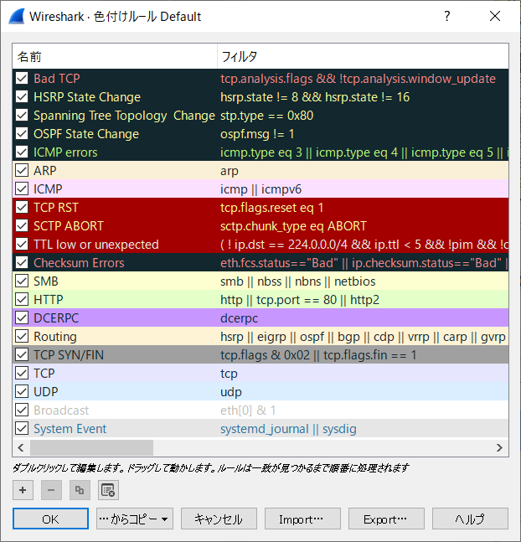521x542 pixels.
Task: Click the udp filter cell
Action: (231, 392)
